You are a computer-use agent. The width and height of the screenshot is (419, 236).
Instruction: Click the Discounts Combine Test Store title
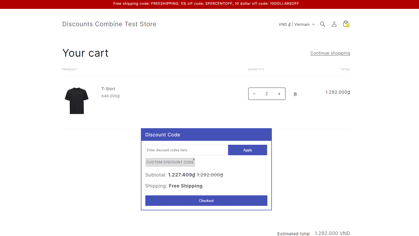[x=109, y=24]
